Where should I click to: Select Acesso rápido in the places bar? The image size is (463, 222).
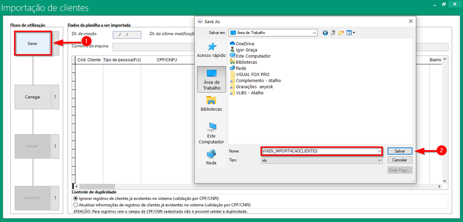click(211, 50)
